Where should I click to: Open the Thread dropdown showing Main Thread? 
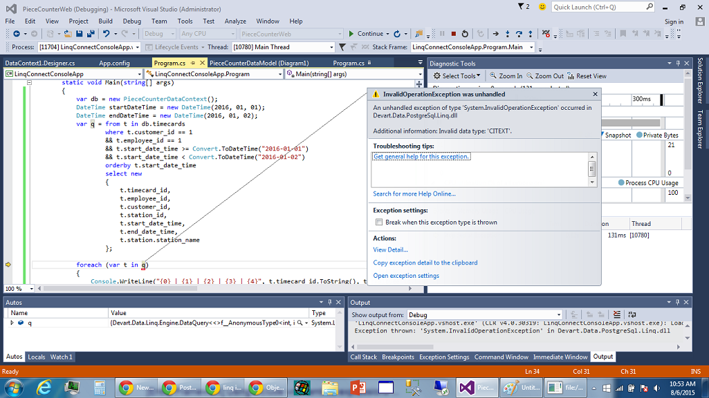(x=331, y=47)
